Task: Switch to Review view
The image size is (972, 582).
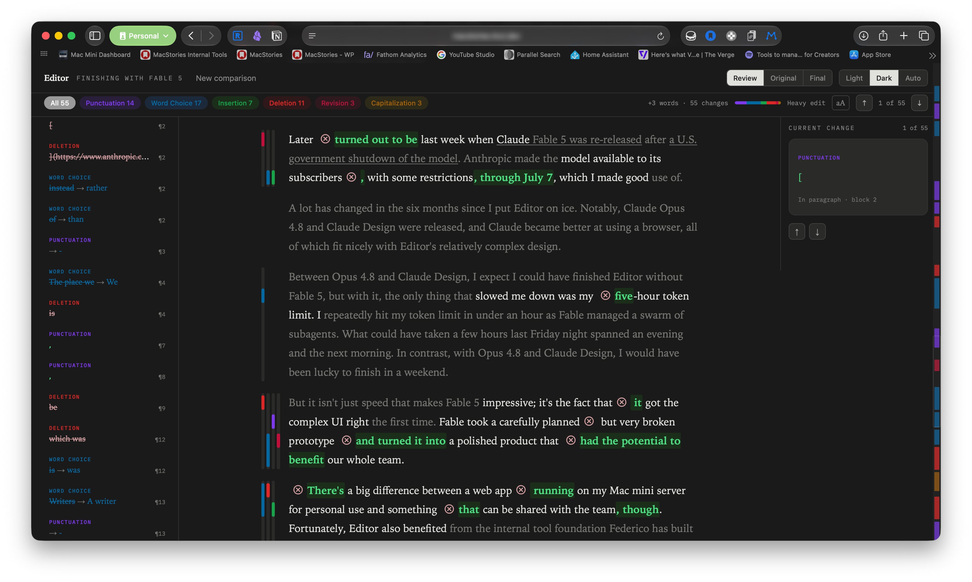Action: [x=745, y=78]
